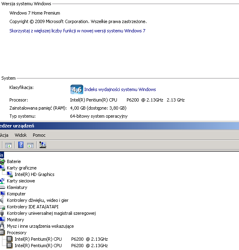
Task: Open the Pomoc menu
Action: (x=39, y=135)
